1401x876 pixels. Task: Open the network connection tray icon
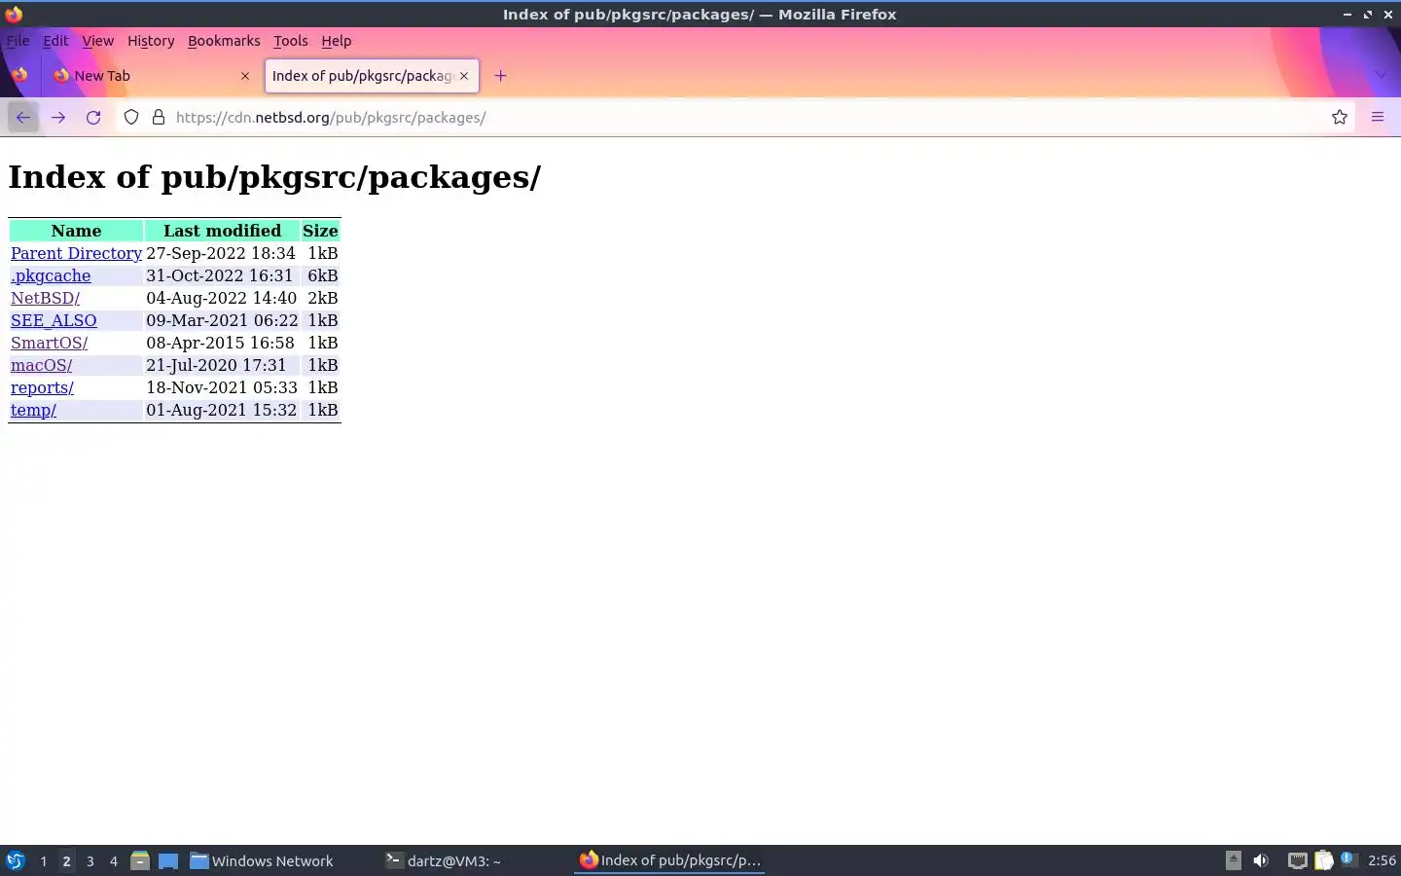[x=1297, y=860]
